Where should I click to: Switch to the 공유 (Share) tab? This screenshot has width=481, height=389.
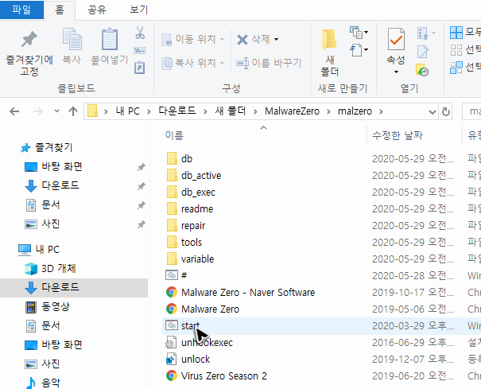point(97,10)
